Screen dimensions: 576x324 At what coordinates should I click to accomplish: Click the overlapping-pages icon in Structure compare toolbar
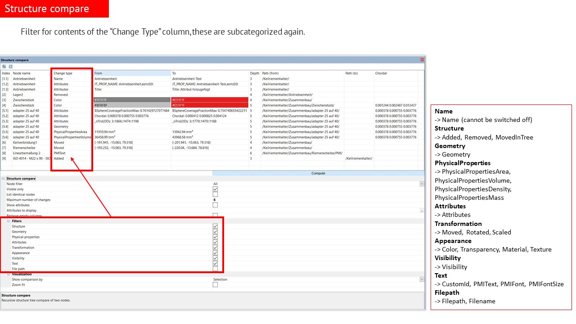(4, 66)
